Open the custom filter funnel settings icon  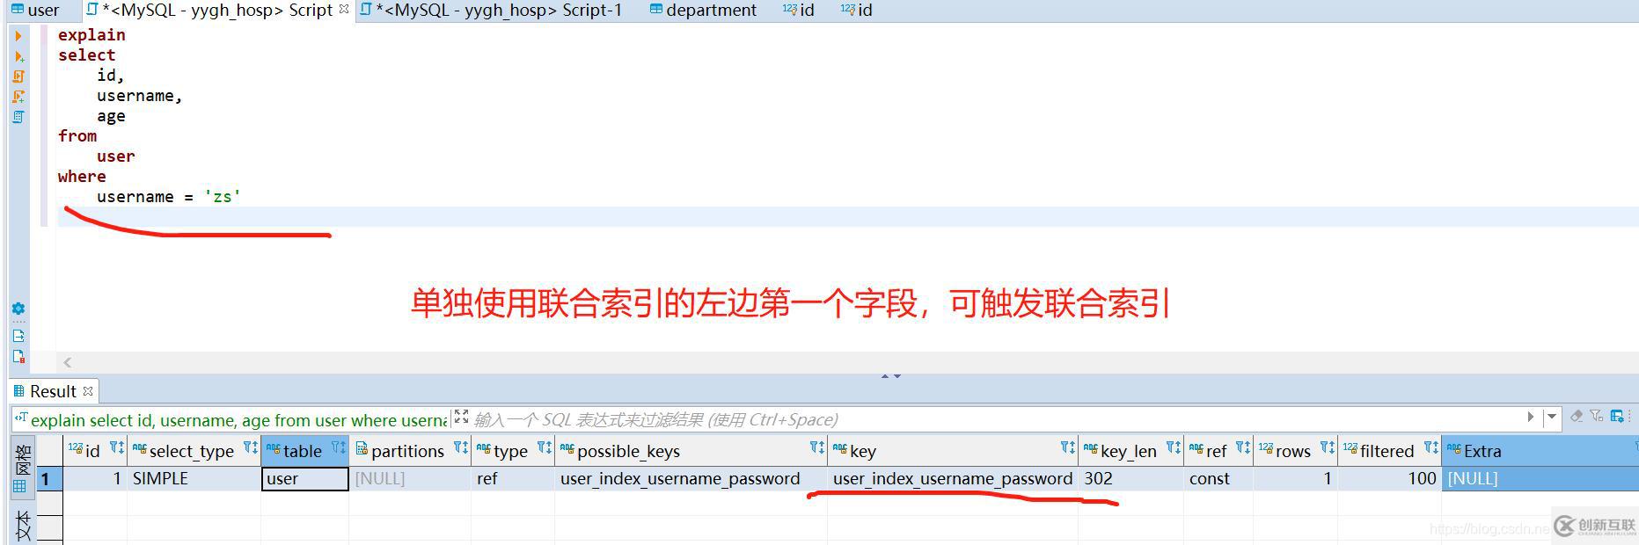click(1597, 417)
